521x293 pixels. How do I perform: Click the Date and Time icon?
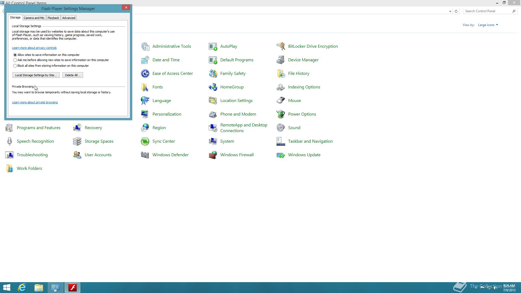point(145,60)
